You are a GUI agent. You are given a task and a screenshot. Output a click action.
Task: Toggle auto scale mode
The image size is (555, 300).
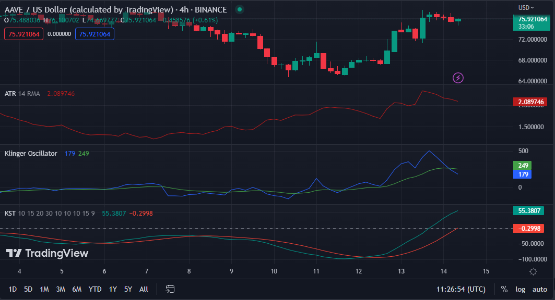click(x=540, y=289)
